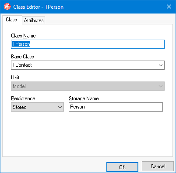Expand the Base Class dropdown arrow

pyautogui.click(x=161, y=65)
